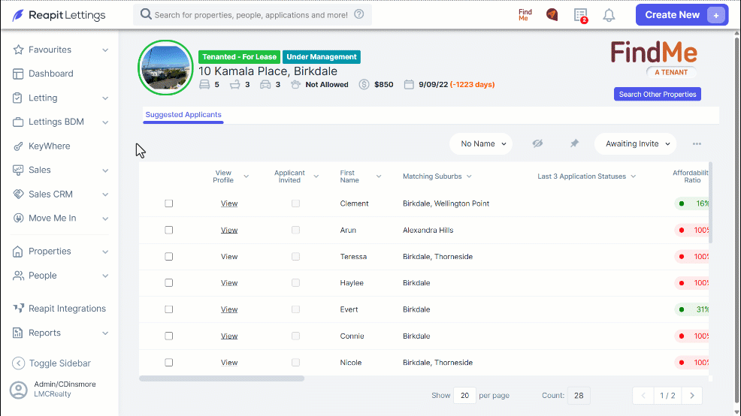Image resolution: width=741 pixels, height=416 pixels.
Task: Check the Applicant Invited box for Arun
Action: tap(295, 230)
